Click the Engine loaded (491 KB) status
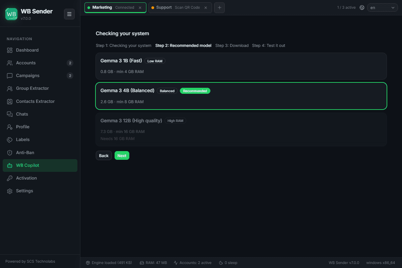The width and height of the screenshot is (402, 268). point(109,263)
